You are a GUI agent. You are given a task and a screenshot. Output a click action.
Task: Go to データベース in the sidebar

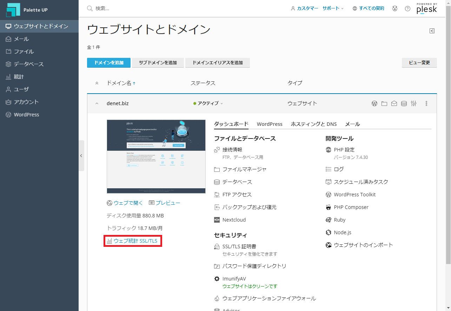coord(39,64)
